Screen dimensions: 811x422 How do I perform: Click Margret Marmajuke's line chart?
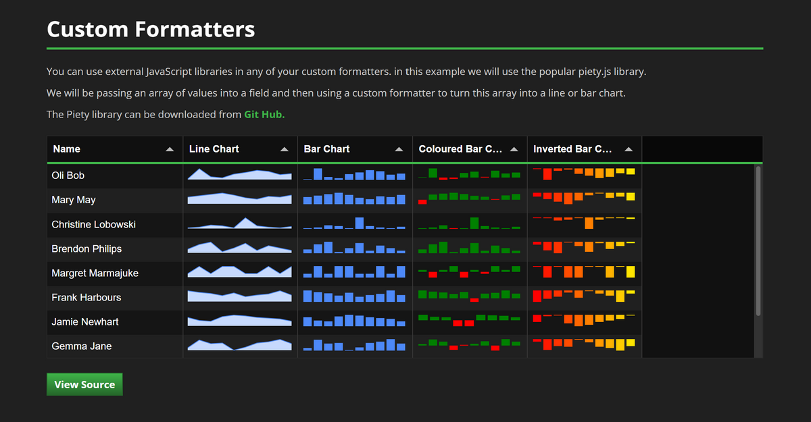(239, 272)
